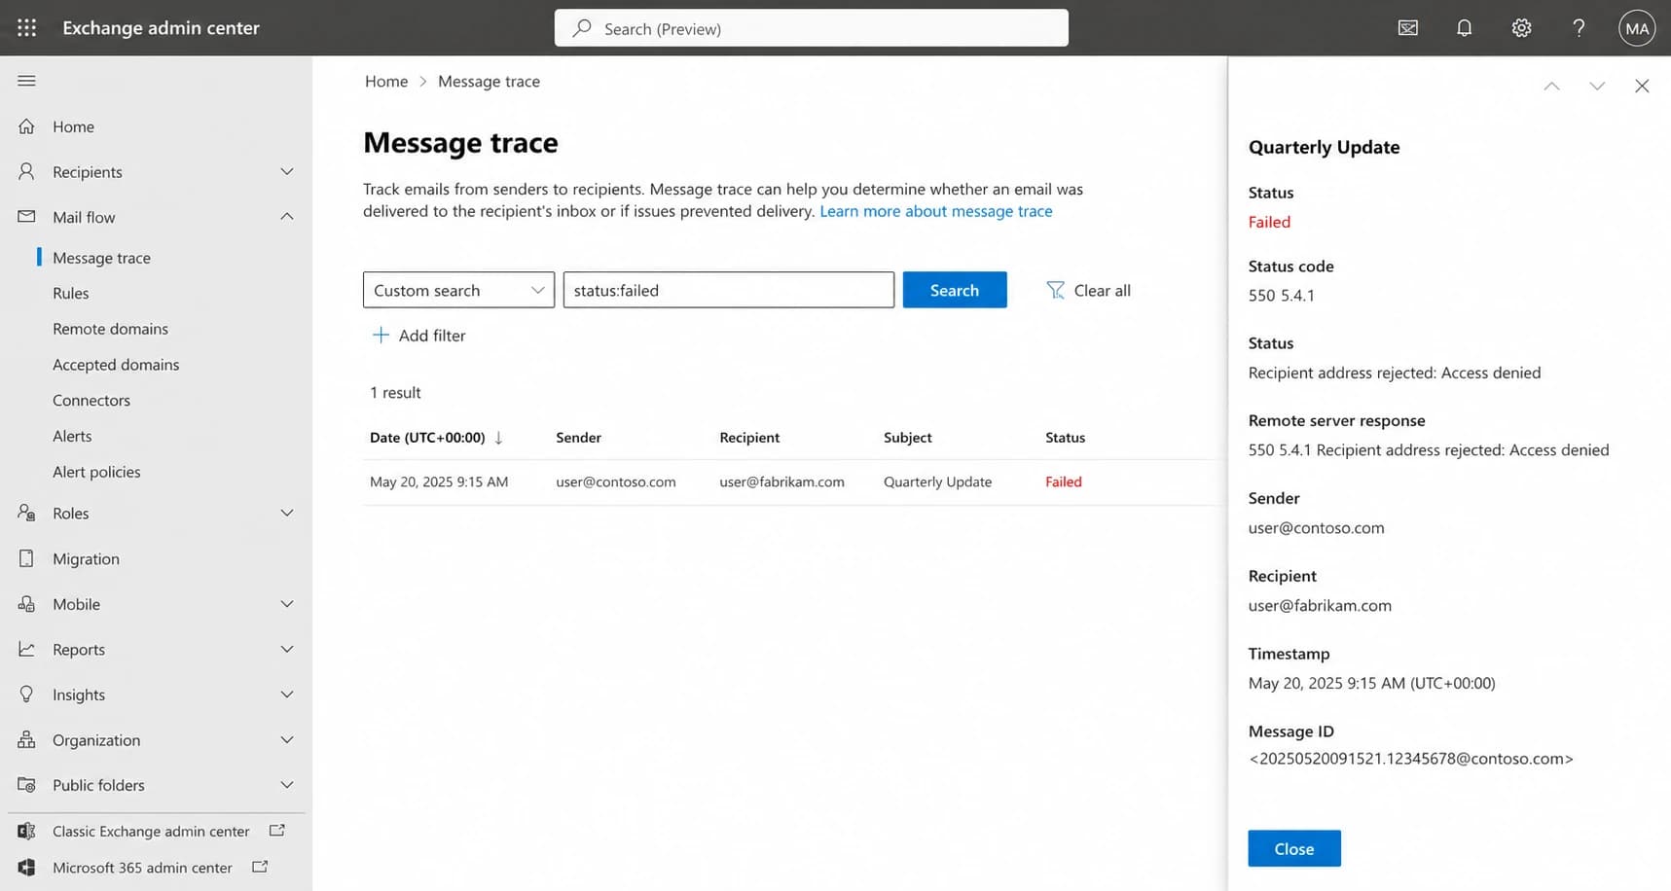Screen dimensions: 1671x891
Task: Click the Public folders icon
Action: pyautogui.click(x=27, y=785)
